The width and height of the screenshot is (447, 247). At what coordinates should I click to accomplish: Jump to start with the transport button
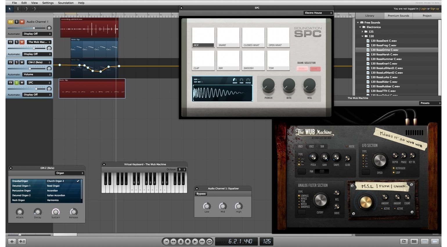166,241
